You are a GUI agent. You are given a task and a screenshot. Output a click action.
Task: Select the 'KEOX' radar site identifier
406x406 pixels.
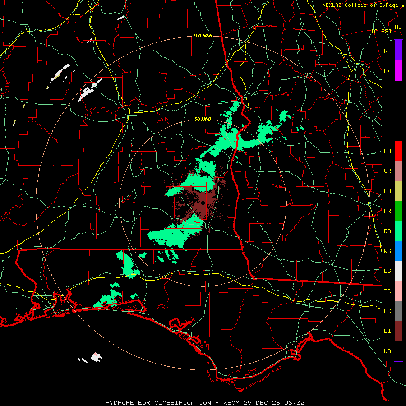[231, 403]
